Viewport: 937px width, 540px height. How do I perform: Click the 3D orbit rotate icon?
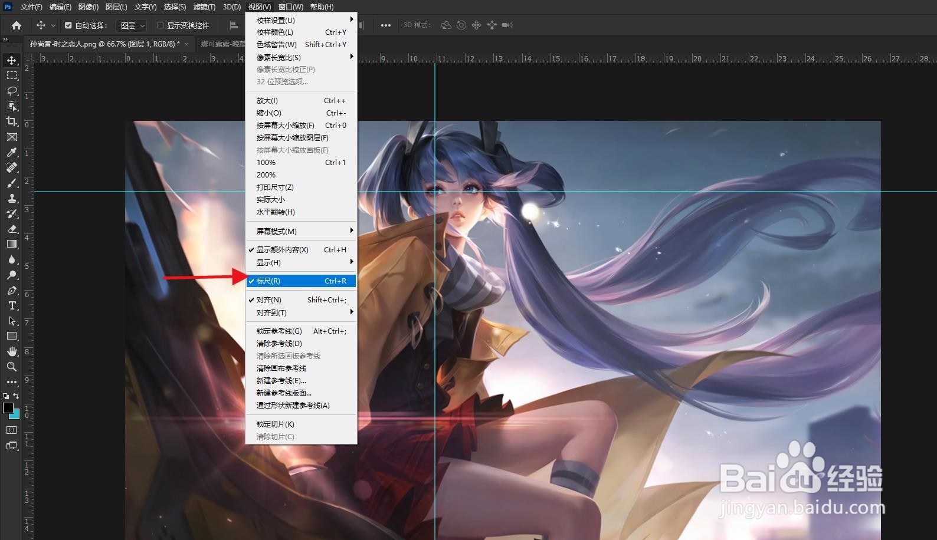[446, 25]
